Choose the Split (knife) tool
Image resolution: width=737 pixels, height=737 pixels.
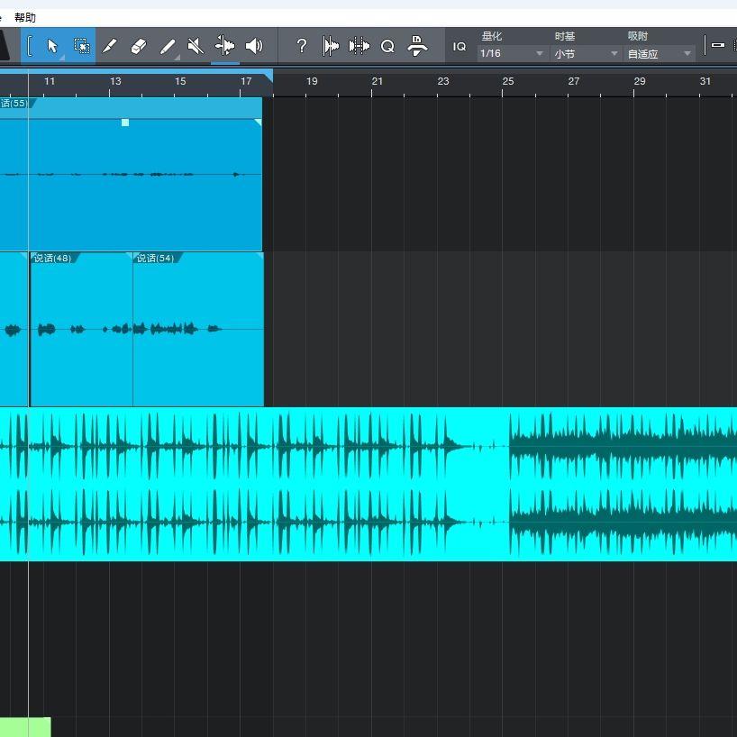point(109,46)
